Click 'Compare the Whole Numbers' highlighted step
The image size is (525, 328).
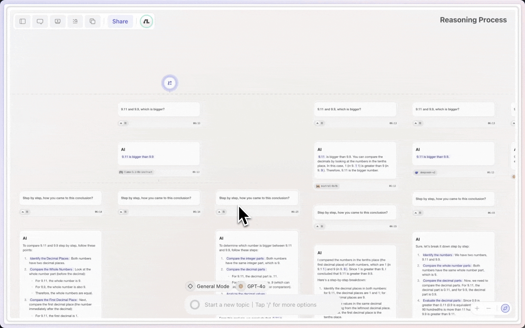(51, 269)
